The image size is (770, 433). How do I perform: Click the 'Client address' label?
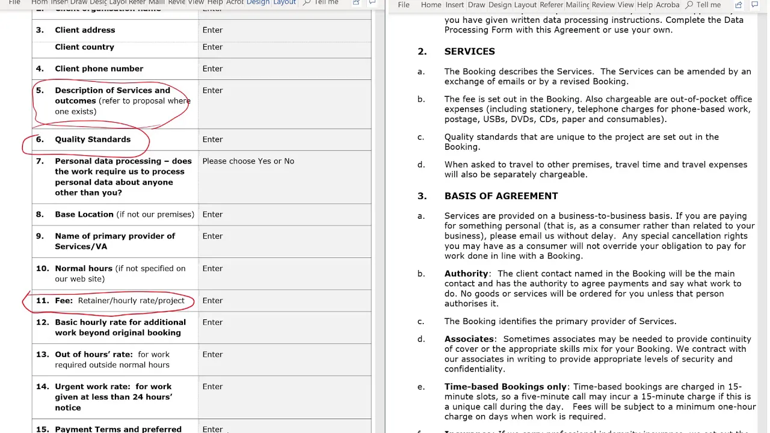85,30
